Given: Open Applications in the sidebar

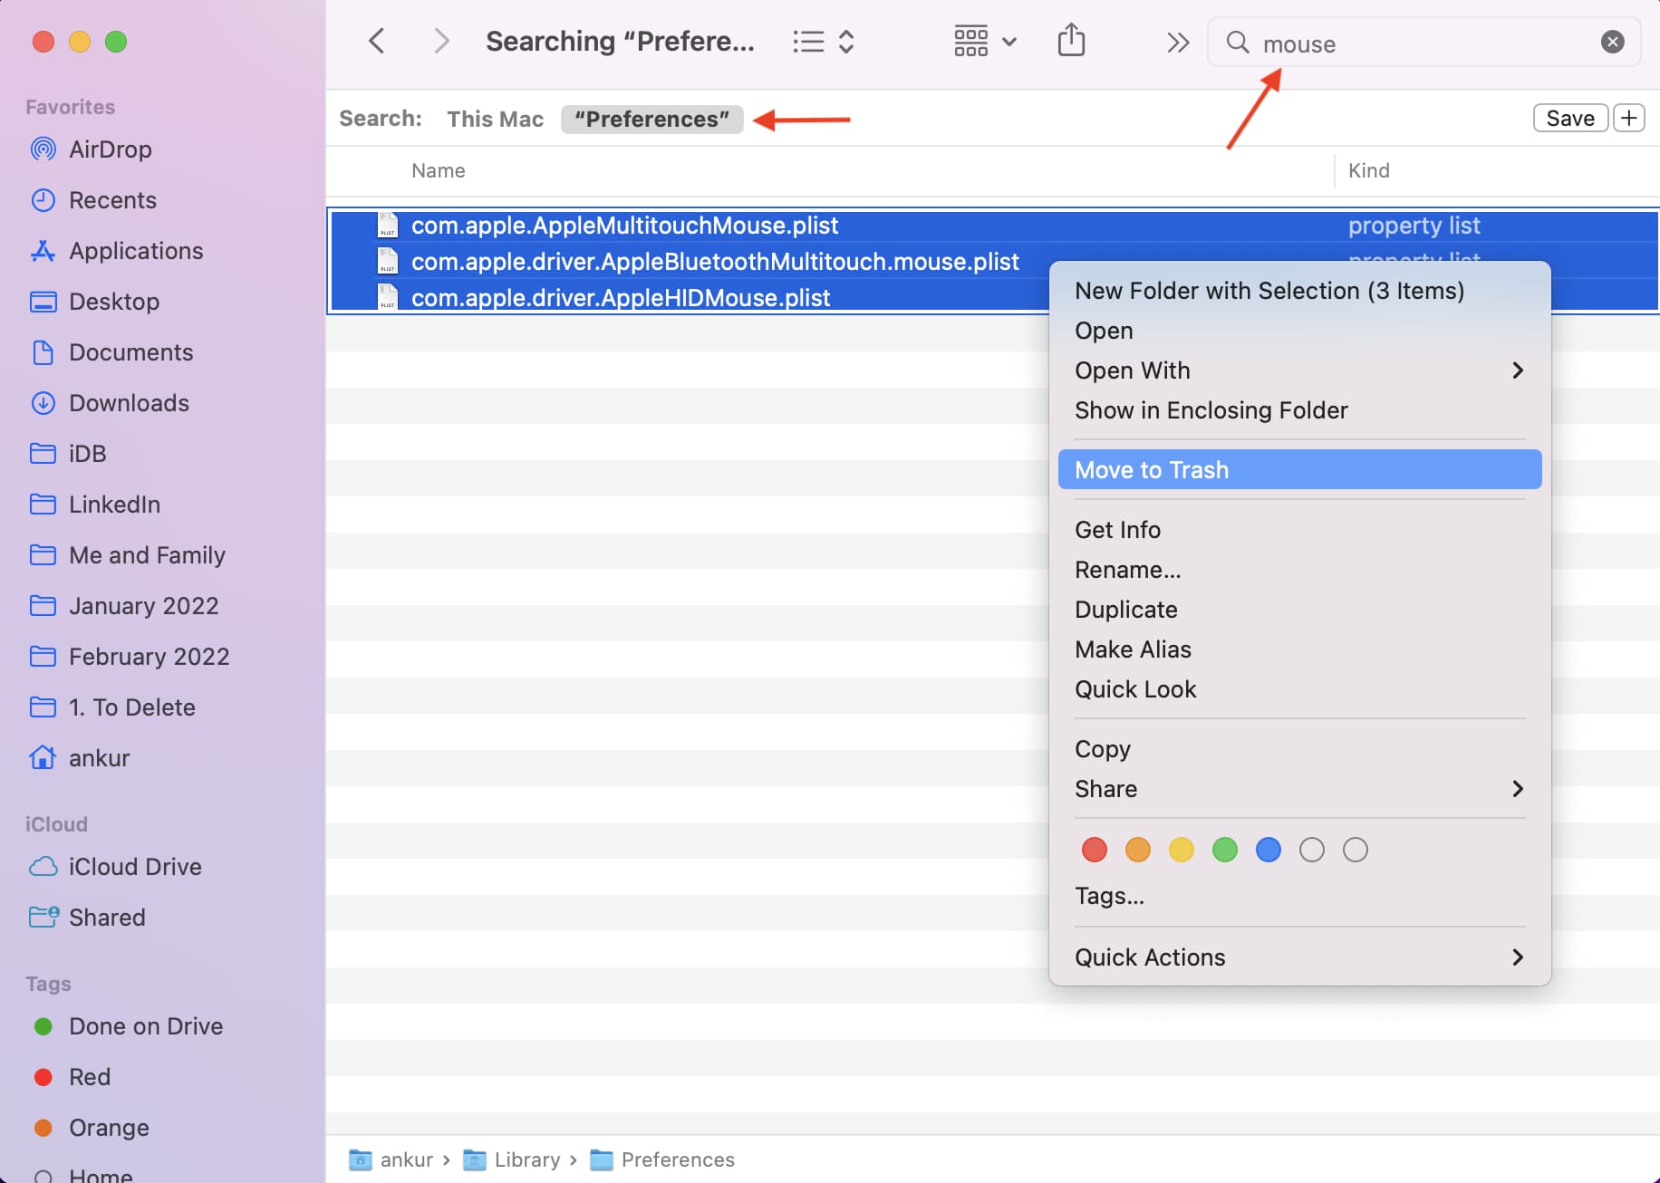Looking at the screenshot, I should (x=116, y=251).
